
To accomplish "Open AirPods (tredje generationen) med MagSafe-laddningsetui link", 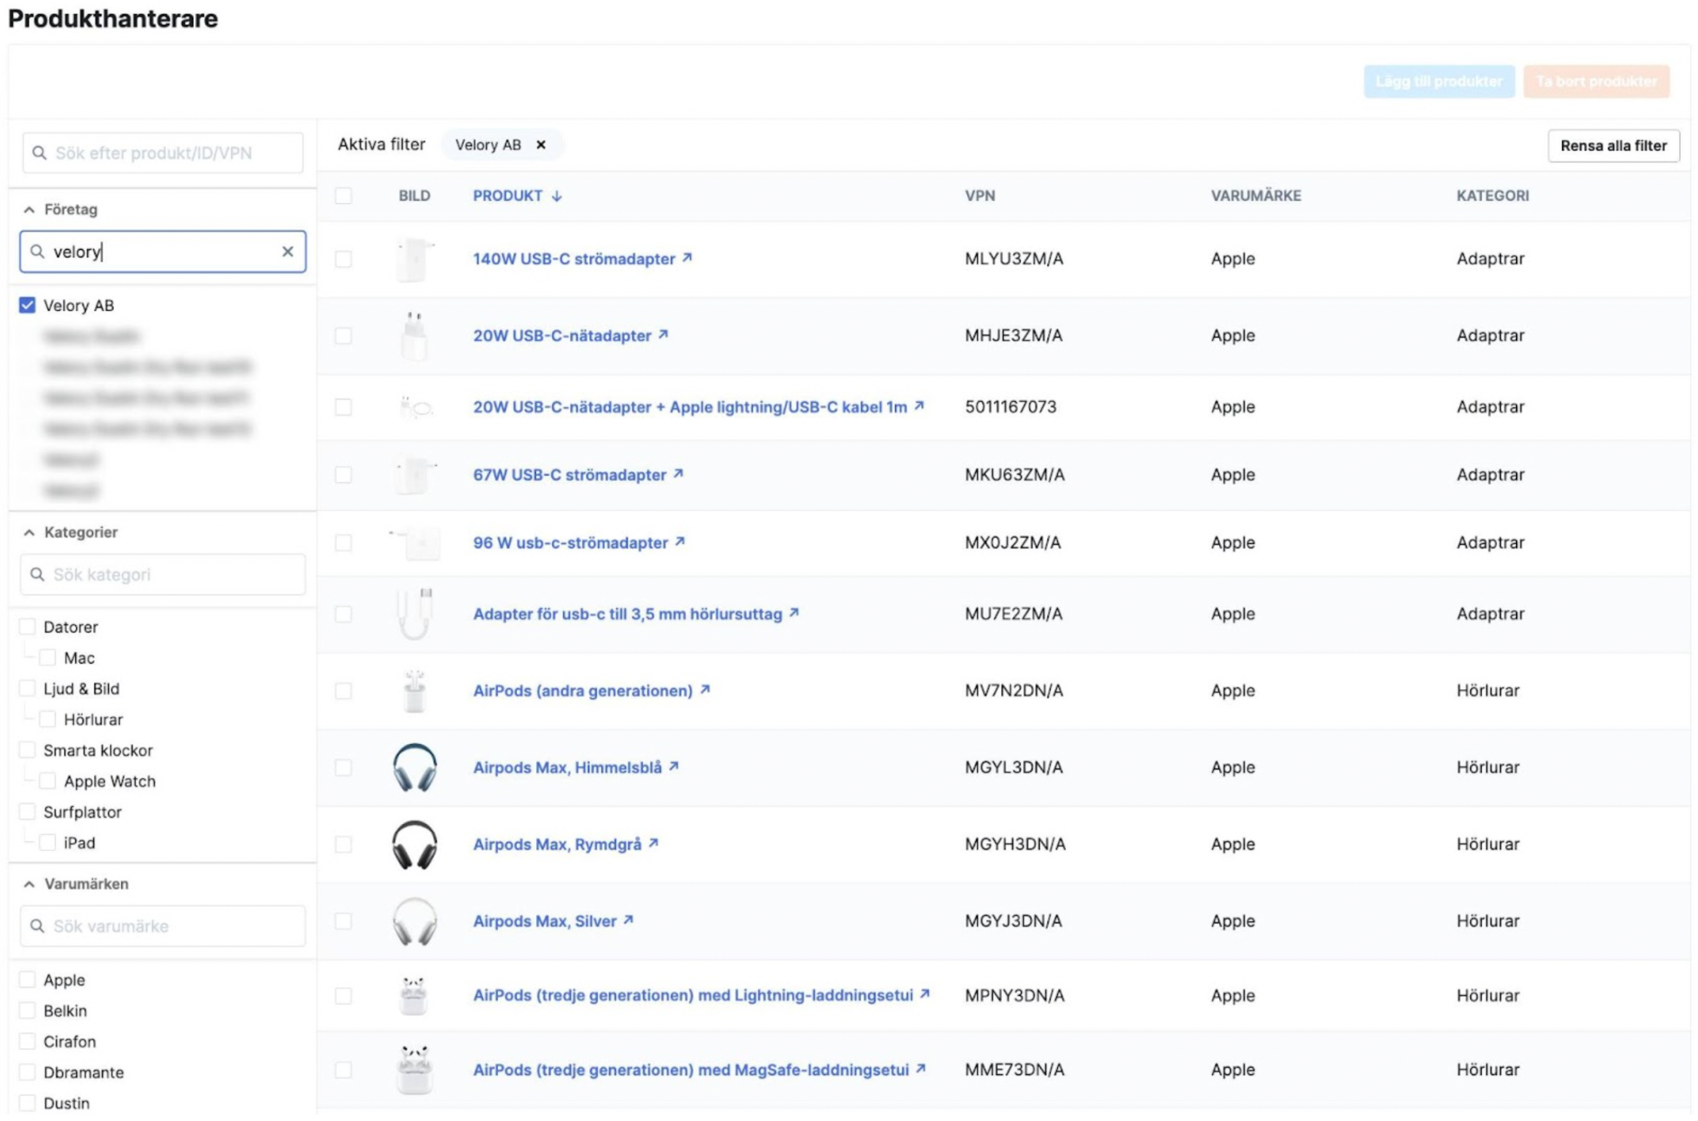I will (x=691, y=1069).
